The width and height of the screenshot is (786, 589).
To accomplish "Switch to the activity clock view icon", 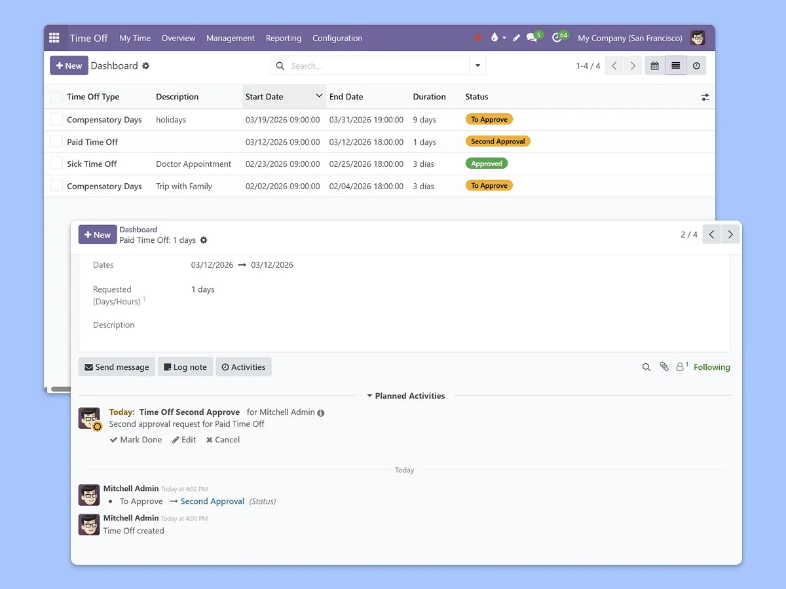I will 696,66.
